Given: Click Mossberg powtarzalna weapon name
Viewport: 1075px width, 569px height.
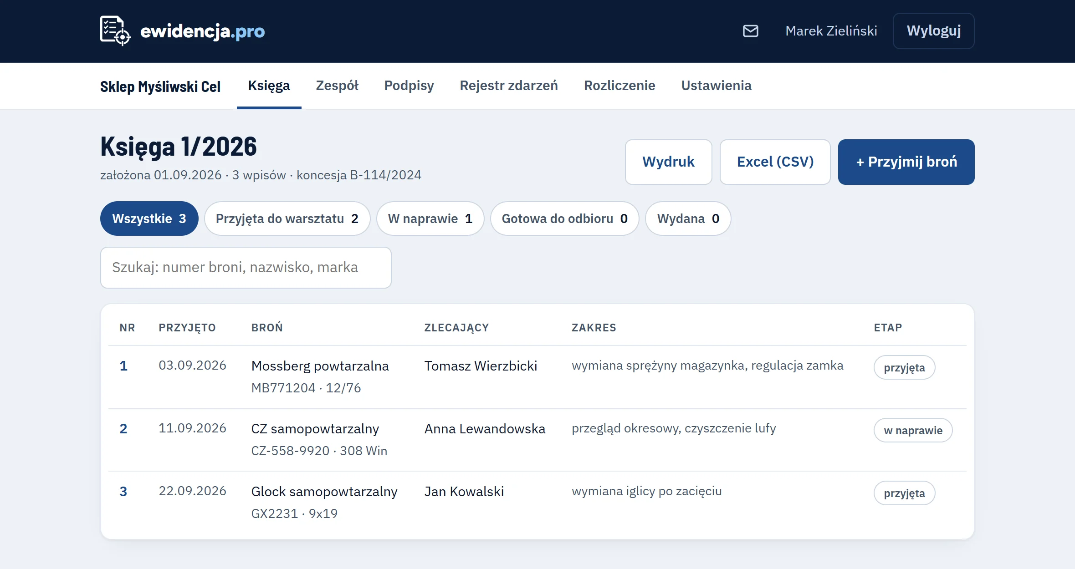Looking at the screenshot, I should click(x=320, y=366).
